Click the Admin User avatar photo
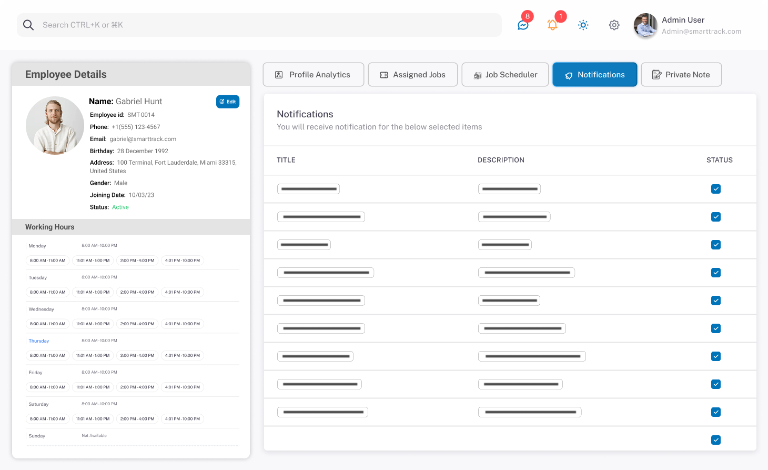Image resolution: width=768 pixels, height=470 pixels. (645, 25)
